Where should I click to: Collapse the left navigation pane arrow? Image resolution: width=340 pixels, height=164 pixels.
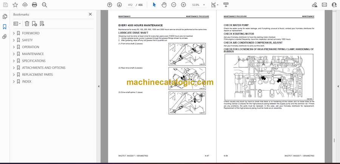pos(99,86)
